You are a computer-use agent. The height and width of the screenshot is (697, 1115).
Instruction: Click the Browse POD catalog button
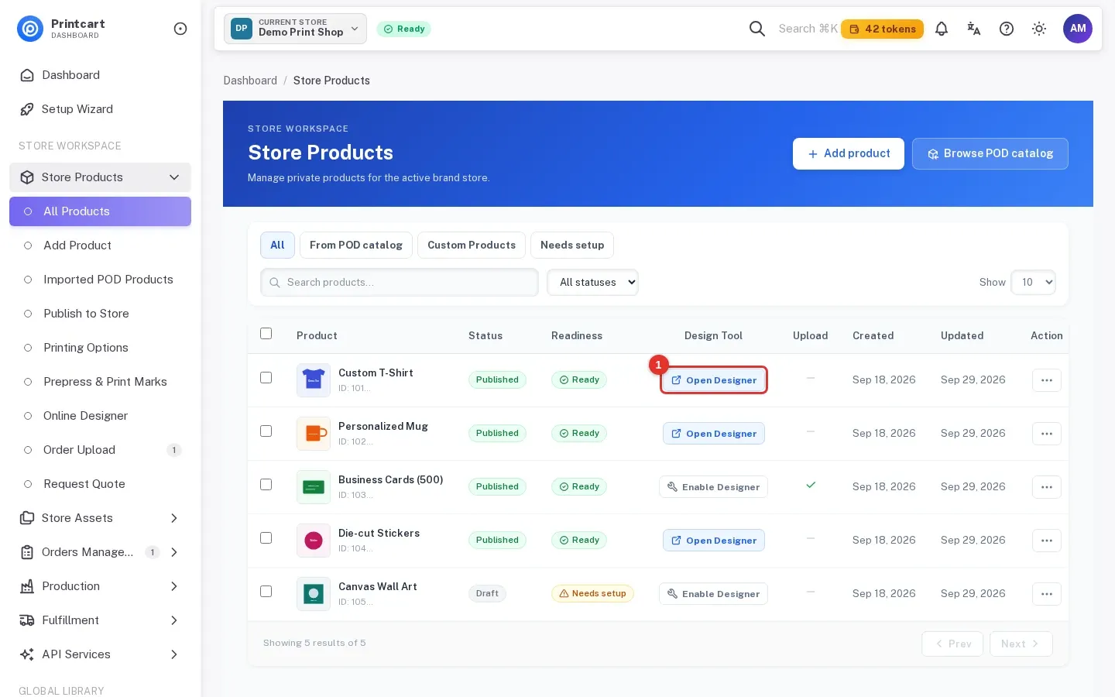click(x=990, y=153)
